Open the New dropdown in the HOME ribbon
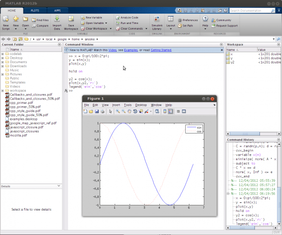 tap(16, 29)
